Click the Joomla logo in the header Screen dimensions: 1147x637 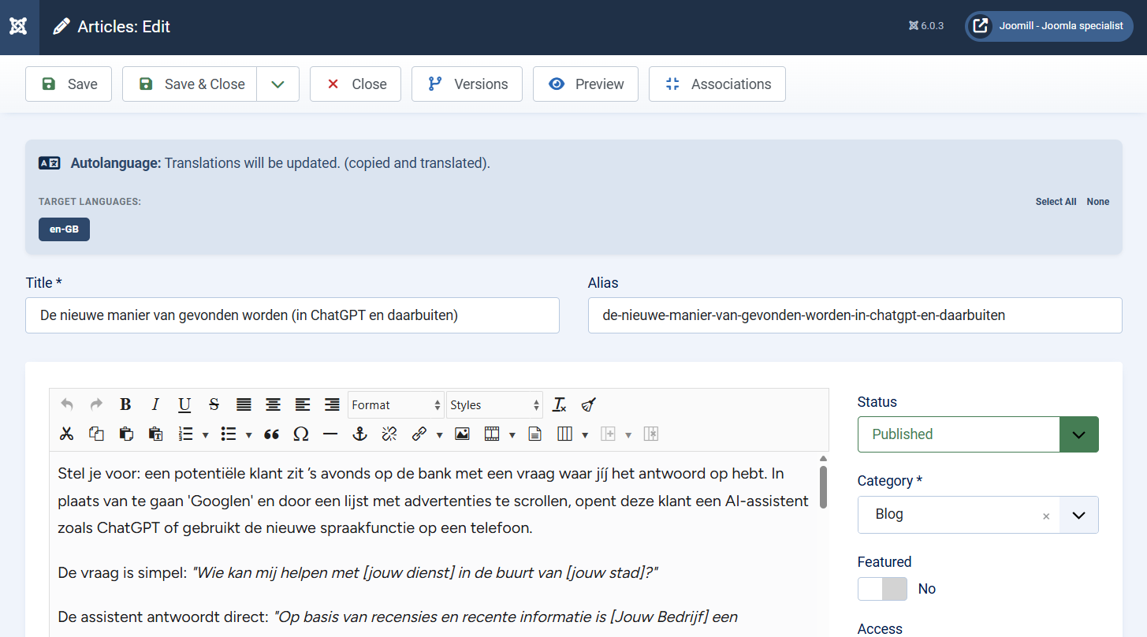tap(19, 27)
